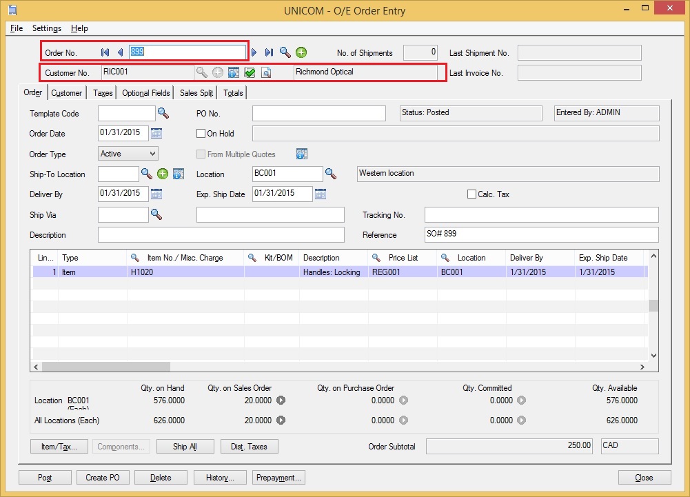The width and height of the screenshot is (690, 497).
Task: Switch to the Customer tab
Action: (66, 93)
